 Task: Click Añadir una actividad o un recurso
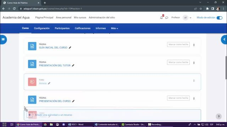(112, 115)
